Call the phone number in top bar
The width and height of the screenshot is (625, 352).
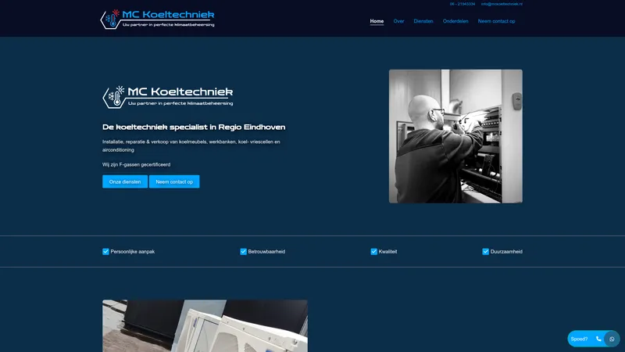point(462,4)
